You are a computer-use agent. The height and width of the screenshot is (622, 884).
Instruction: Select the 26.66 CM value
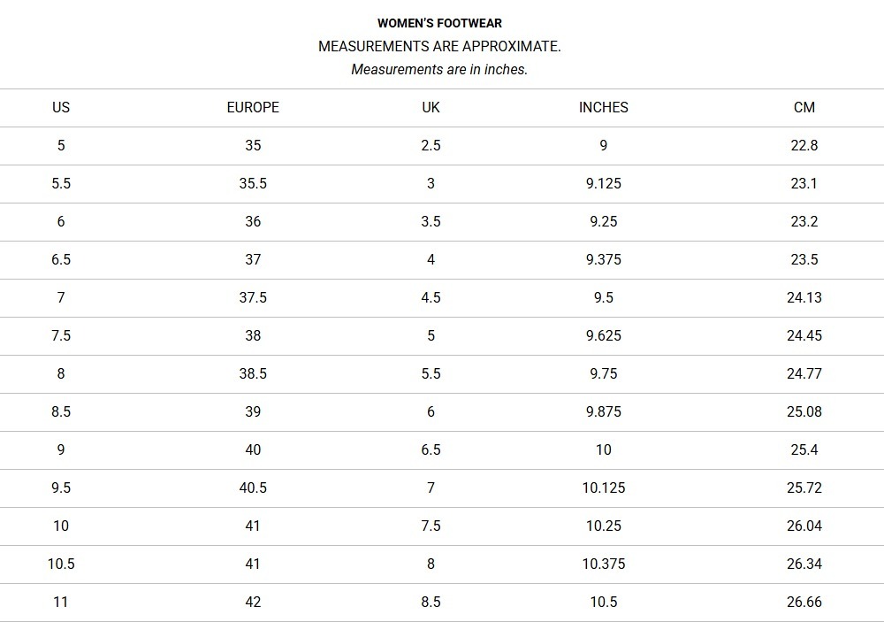coord(804,602)
